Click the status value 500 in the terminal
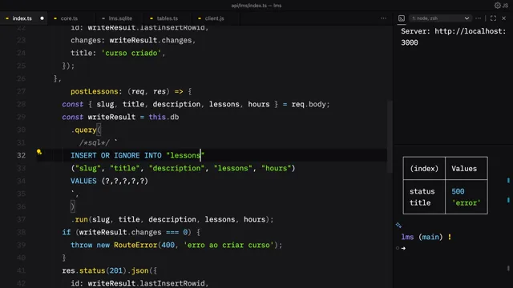Screen dimensions: 513x288 tap(458, 191)
